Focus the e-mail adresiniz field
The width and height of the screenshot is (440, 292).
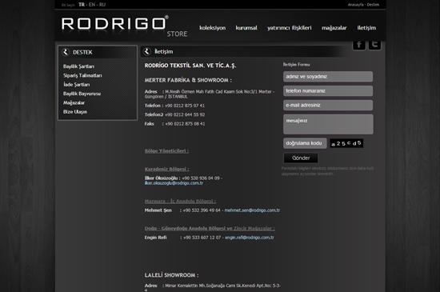(328, 105)
